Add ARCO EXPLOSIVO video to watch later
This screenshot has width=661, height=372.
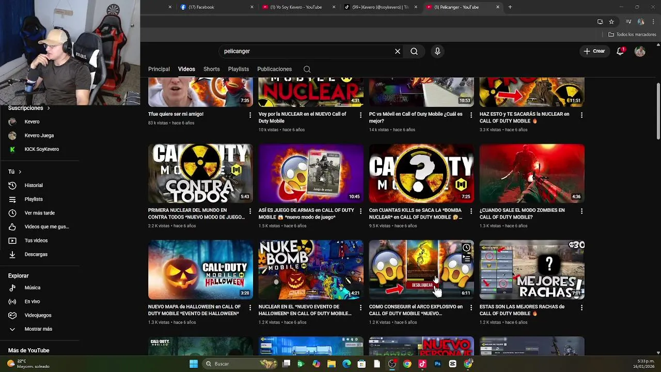pos(466,247)
